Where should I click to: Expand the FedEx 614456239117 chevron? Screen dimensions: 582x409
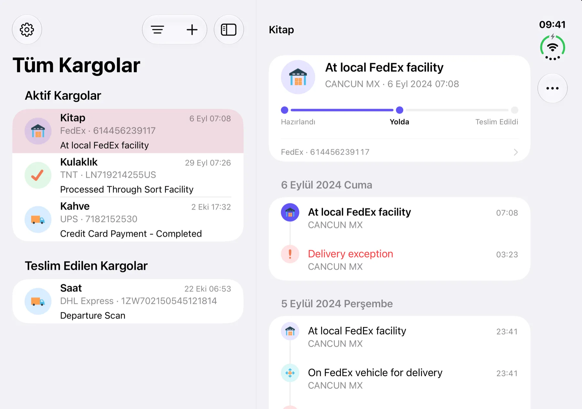[516, 152]
